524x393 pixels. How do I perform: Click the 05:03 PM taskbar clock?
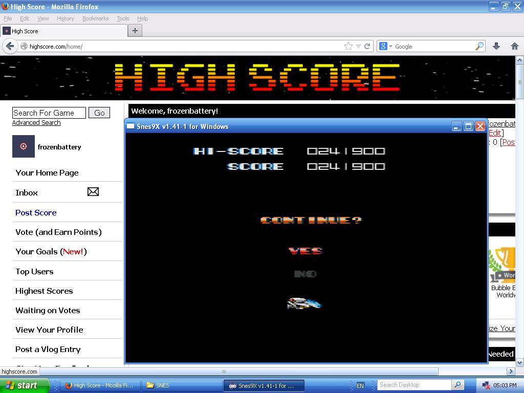pos(505,386)
